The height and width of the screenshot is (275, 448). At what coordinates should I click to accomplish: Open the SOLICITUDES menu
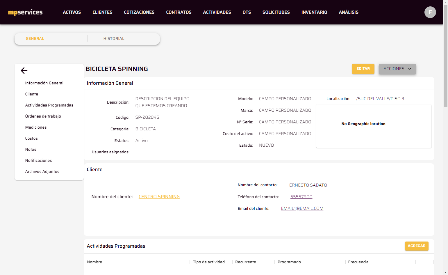[x=276, y=12]
